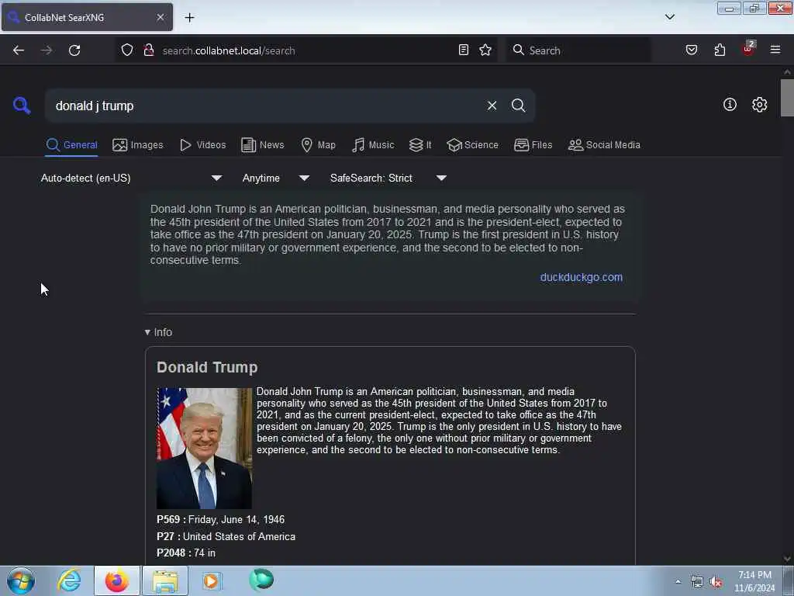This screenshot has height=596, width=794.
Task: Open the Auto-detect language dropdown
Action: coord(131,178)
